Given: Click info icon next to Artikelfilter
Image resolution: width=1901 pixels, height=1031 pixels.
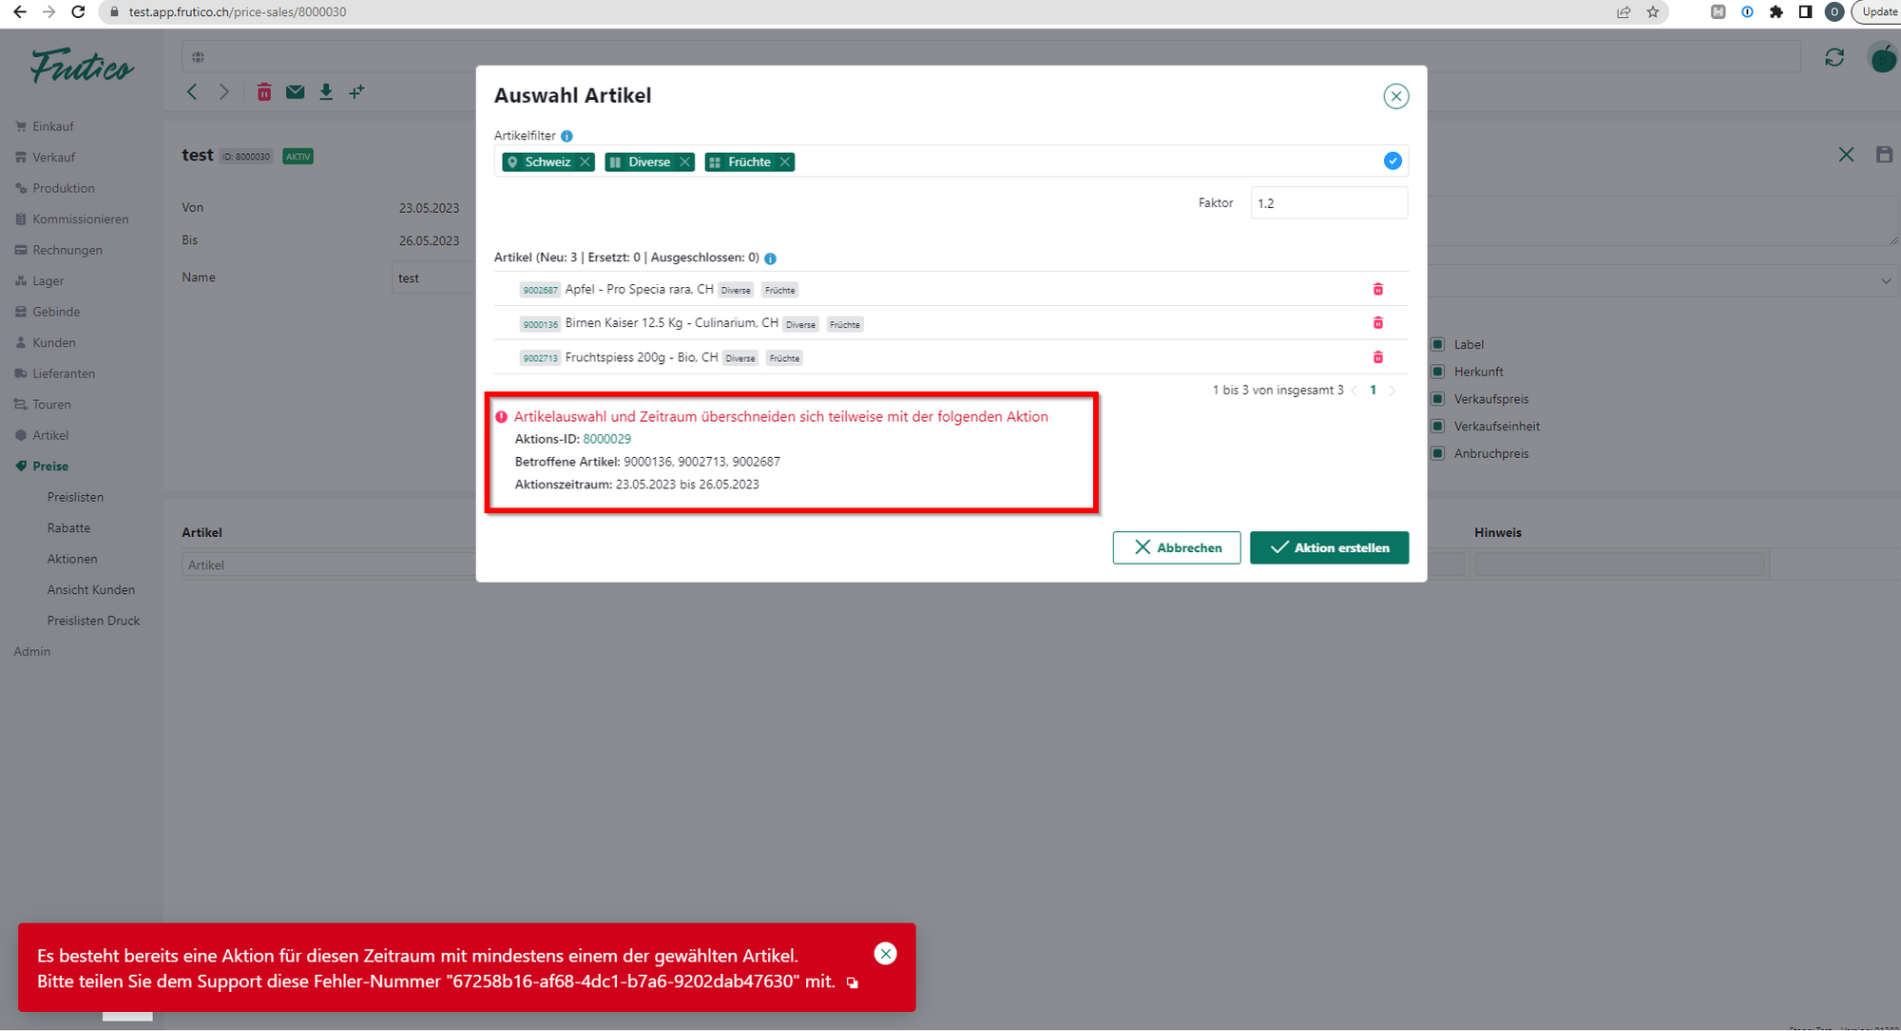Looking at the screenshot, I should coord(566,136).
